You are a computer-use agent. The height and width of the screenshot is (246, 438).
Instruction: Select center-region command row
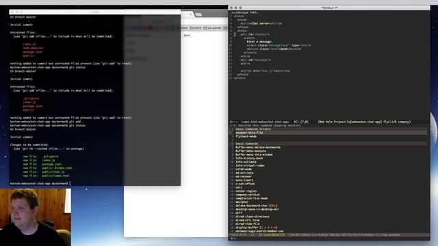[246, 191]
